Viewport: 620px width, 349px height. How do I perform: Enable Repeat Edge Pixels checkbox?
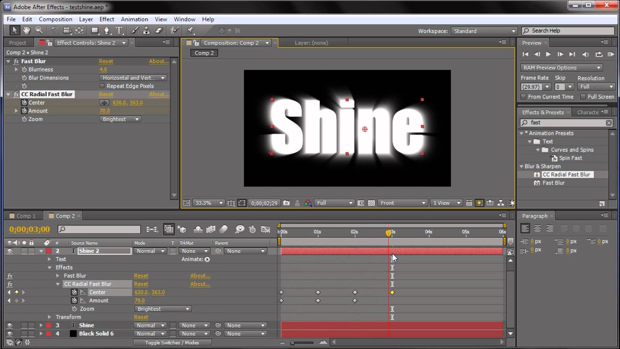(102, 86)
